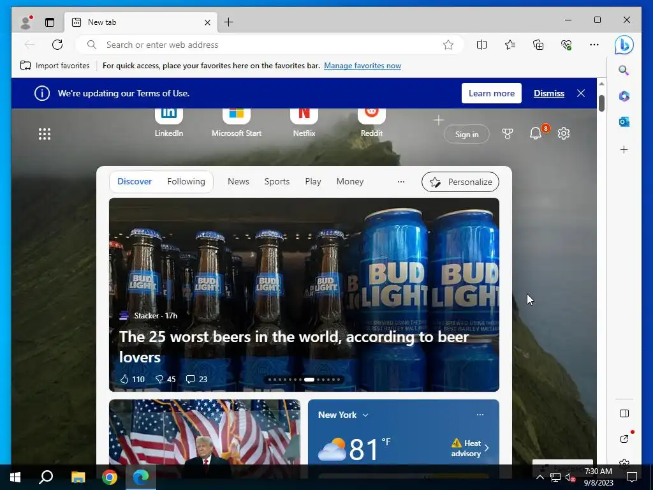The image size is (653, 490).
Task: Open the Money feed tab
Action: point(350,181)
